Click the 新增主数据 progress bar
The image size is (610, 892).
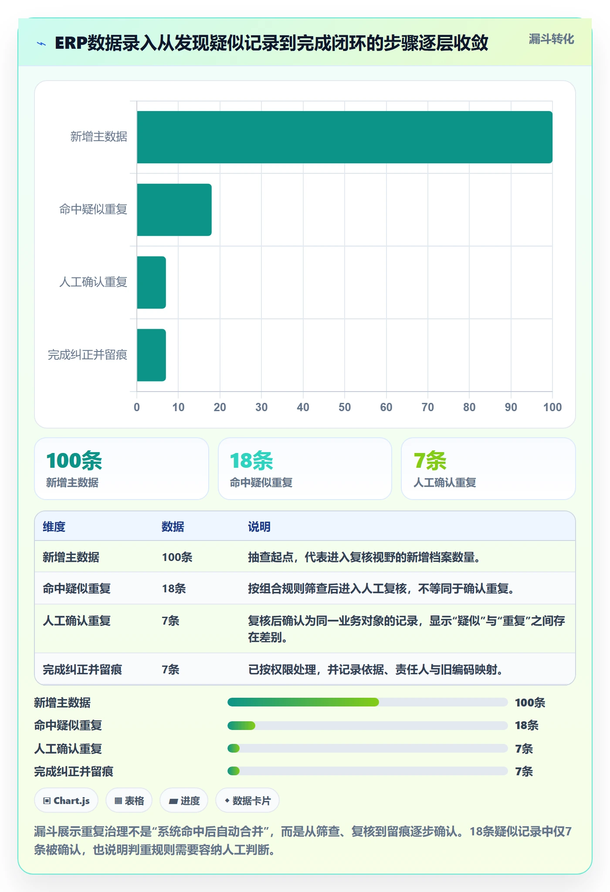(x=368, y=702)
